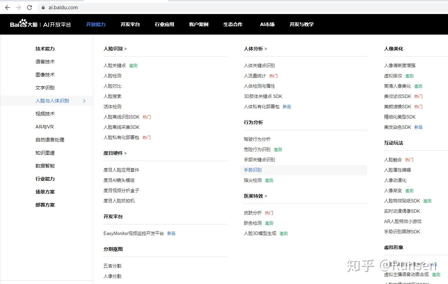Select 语音技术 in the left sidebar
448x284 pixels.
[x=45, y=62]
